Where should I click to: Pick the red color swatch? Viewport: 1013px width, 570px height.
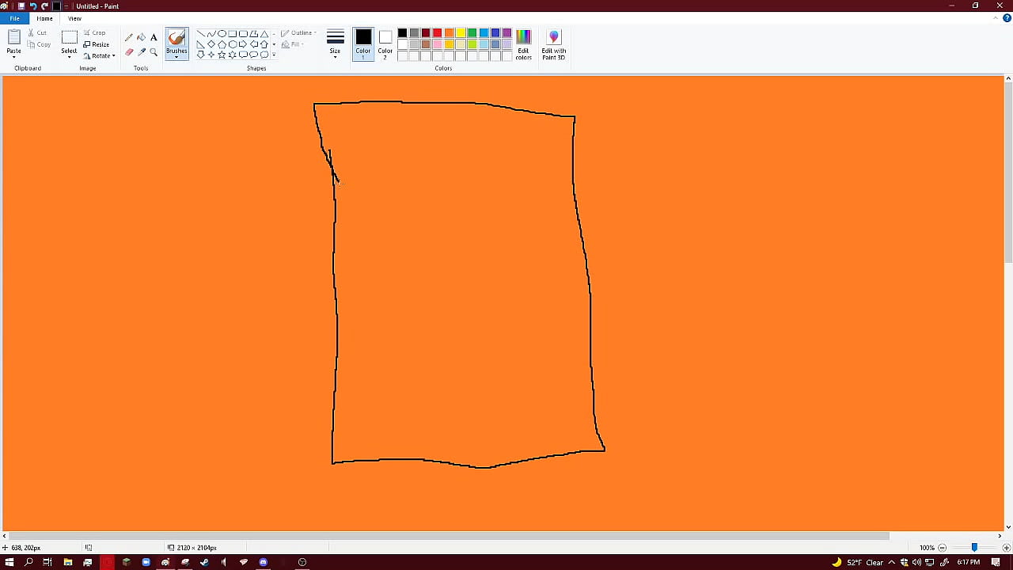437,33
